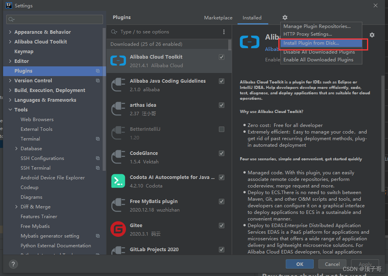This screenshot has height=276, width=388.
Task: Click the project-level icon beside Mybatis generator setting
Action: click(98, 236)
